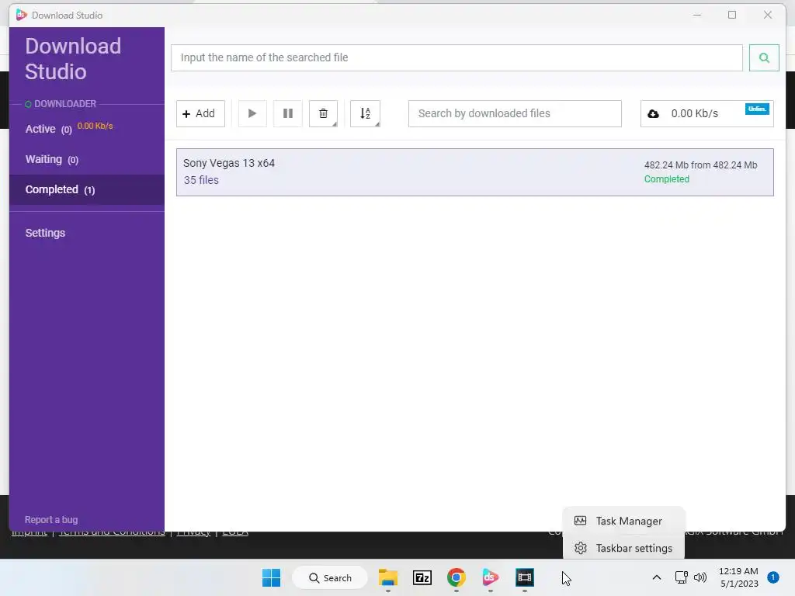Minimize the Download Studio window
Image resolution: width=795 pixels, height=596 pixels.
point(697,16)
